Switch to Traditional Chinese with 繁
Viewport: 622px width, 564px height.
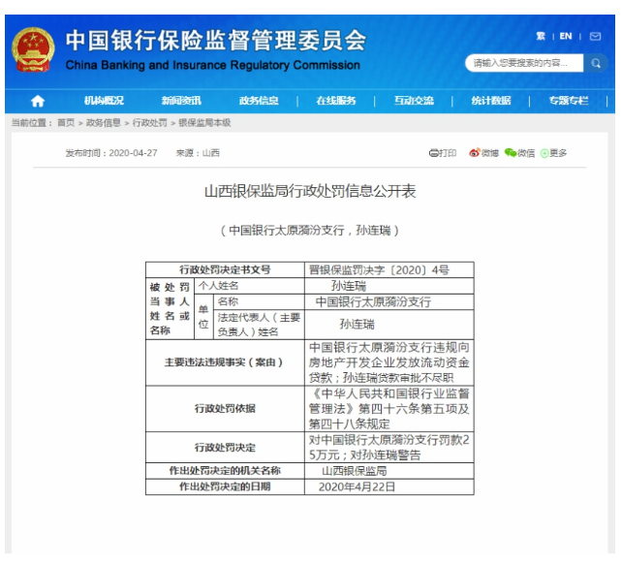point(541,37)
